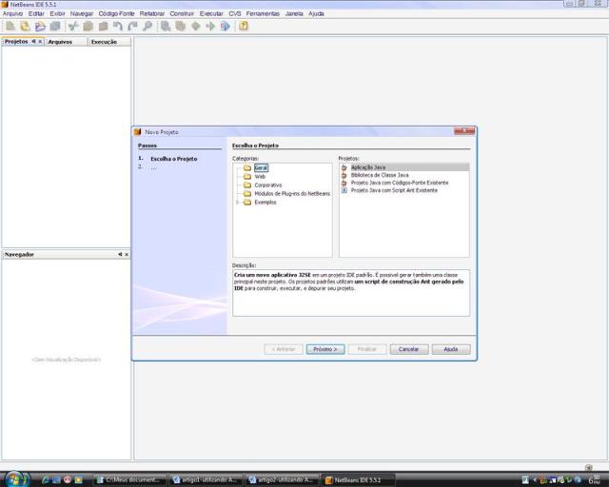Click the Undo arrow toolbar icon

[118, 26]
